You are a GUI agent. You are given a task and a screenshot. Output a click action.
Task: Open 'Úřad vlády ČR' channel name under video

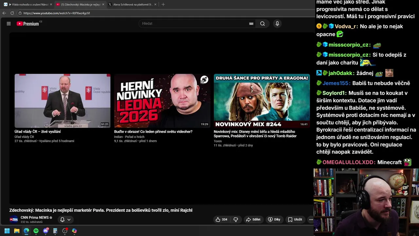click(24, 137)
